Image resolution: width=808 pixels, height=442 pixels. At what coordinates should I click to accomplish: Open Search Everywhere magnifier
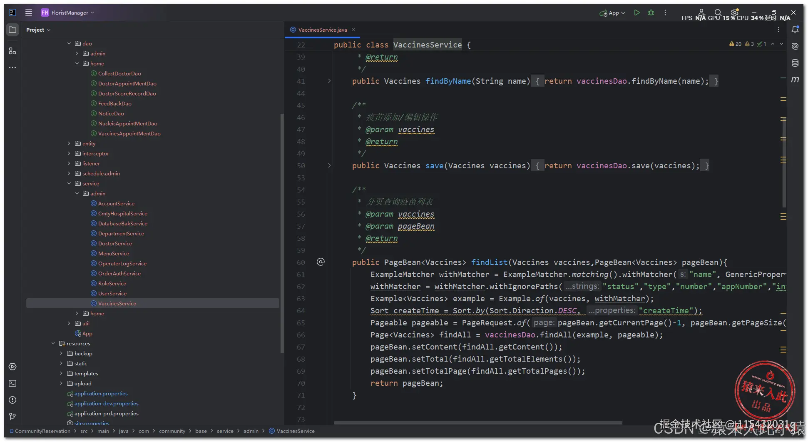coord(718,12)
